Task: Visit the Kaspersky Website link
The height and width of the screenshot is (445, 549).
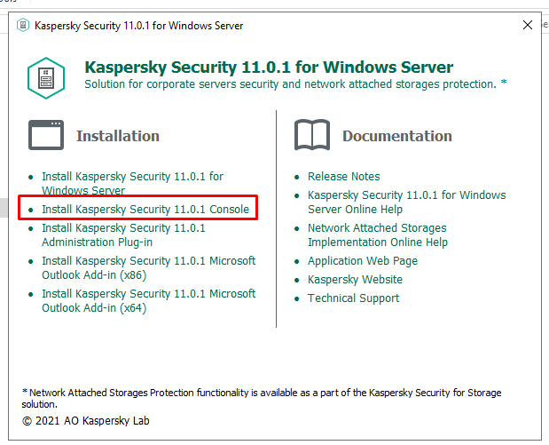Action: (355, 280)
